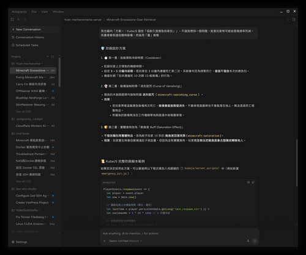Maximize the Antigravity window
This screenshot has height=255, width=306.
pos(288,11)
